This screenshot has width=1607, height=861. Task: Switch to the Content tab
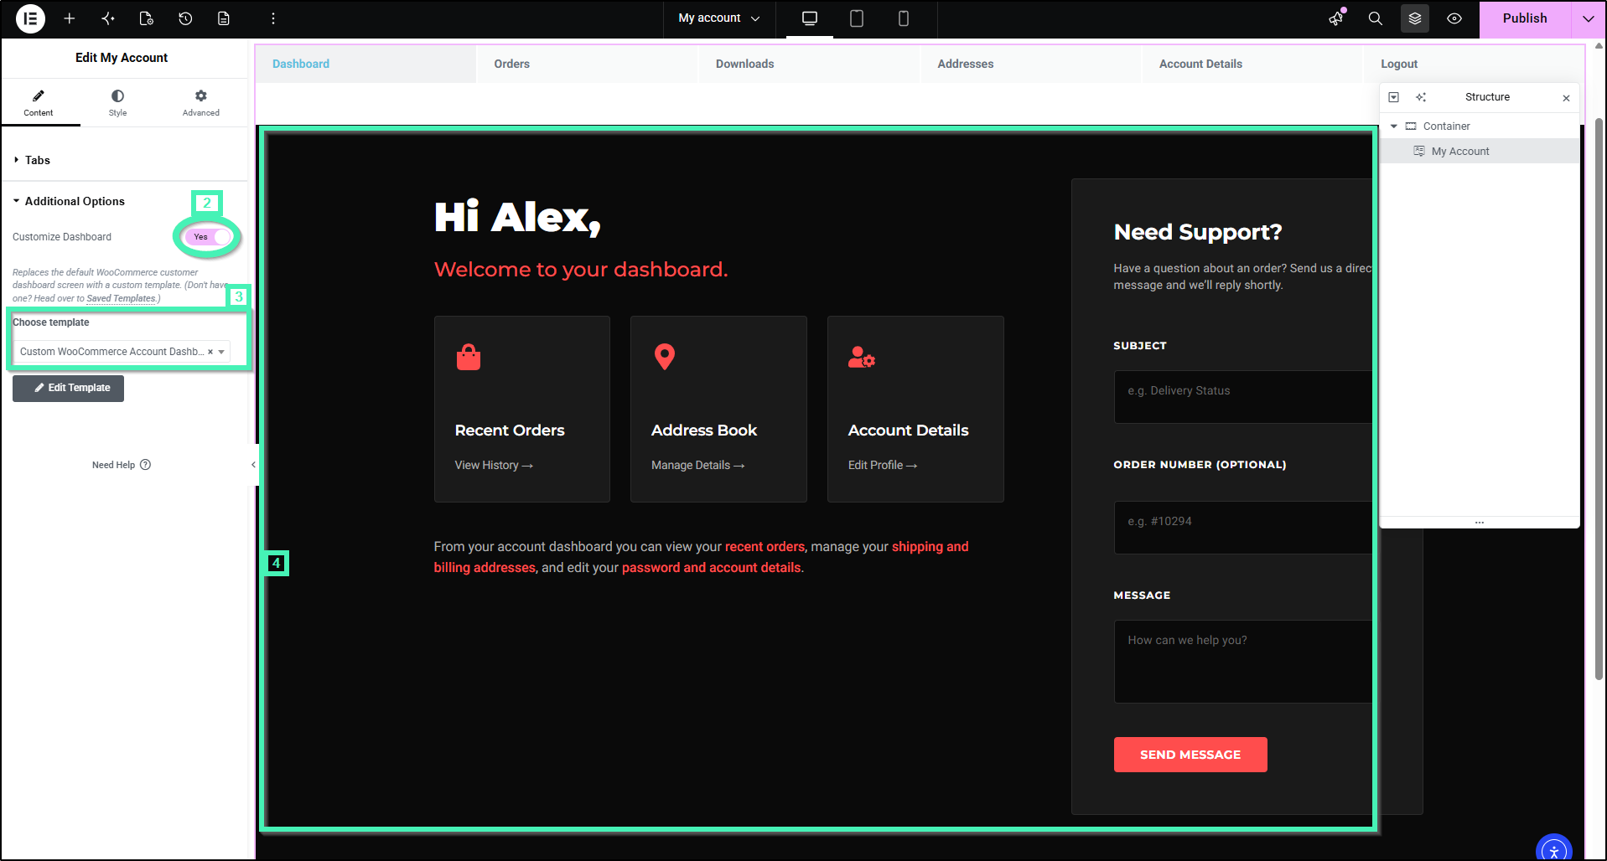(x=39, y=103)
